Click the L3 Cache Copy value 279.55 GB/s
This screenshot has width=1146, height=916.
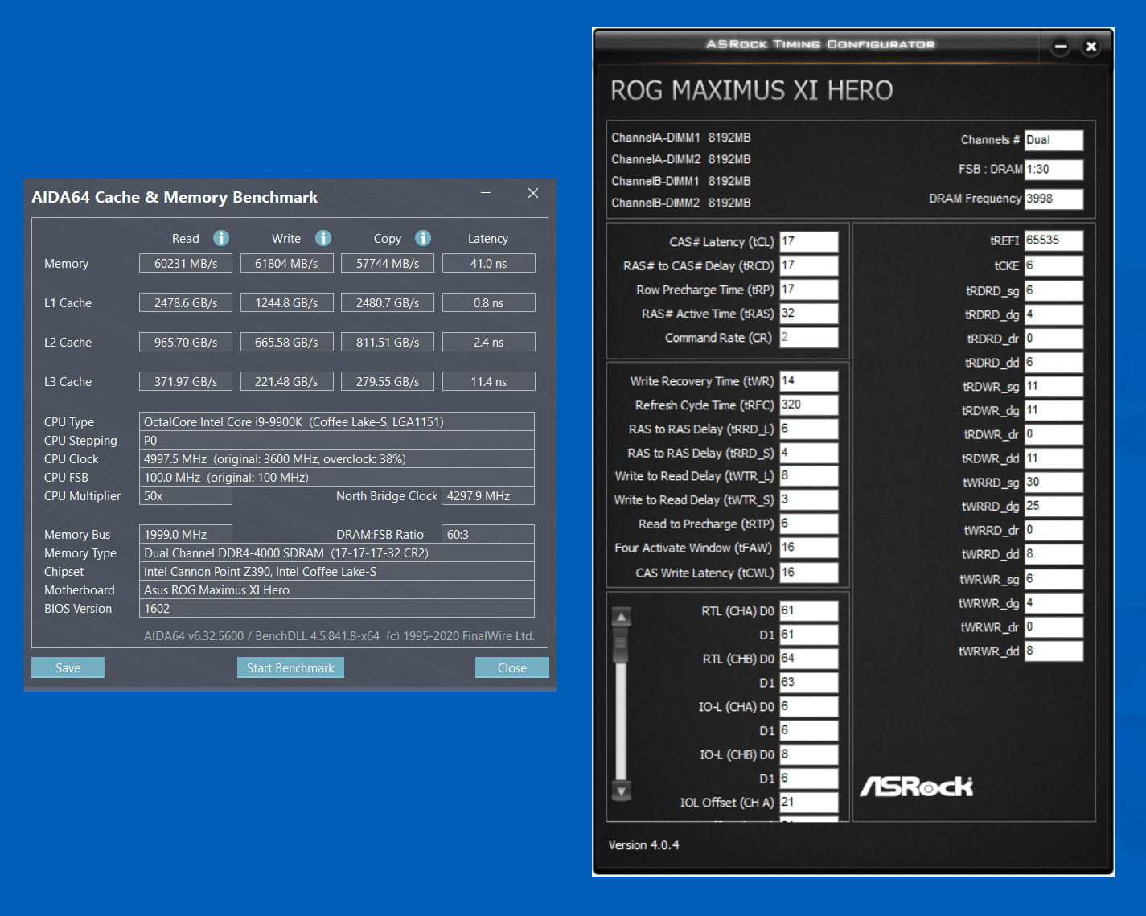pos(388,381)
